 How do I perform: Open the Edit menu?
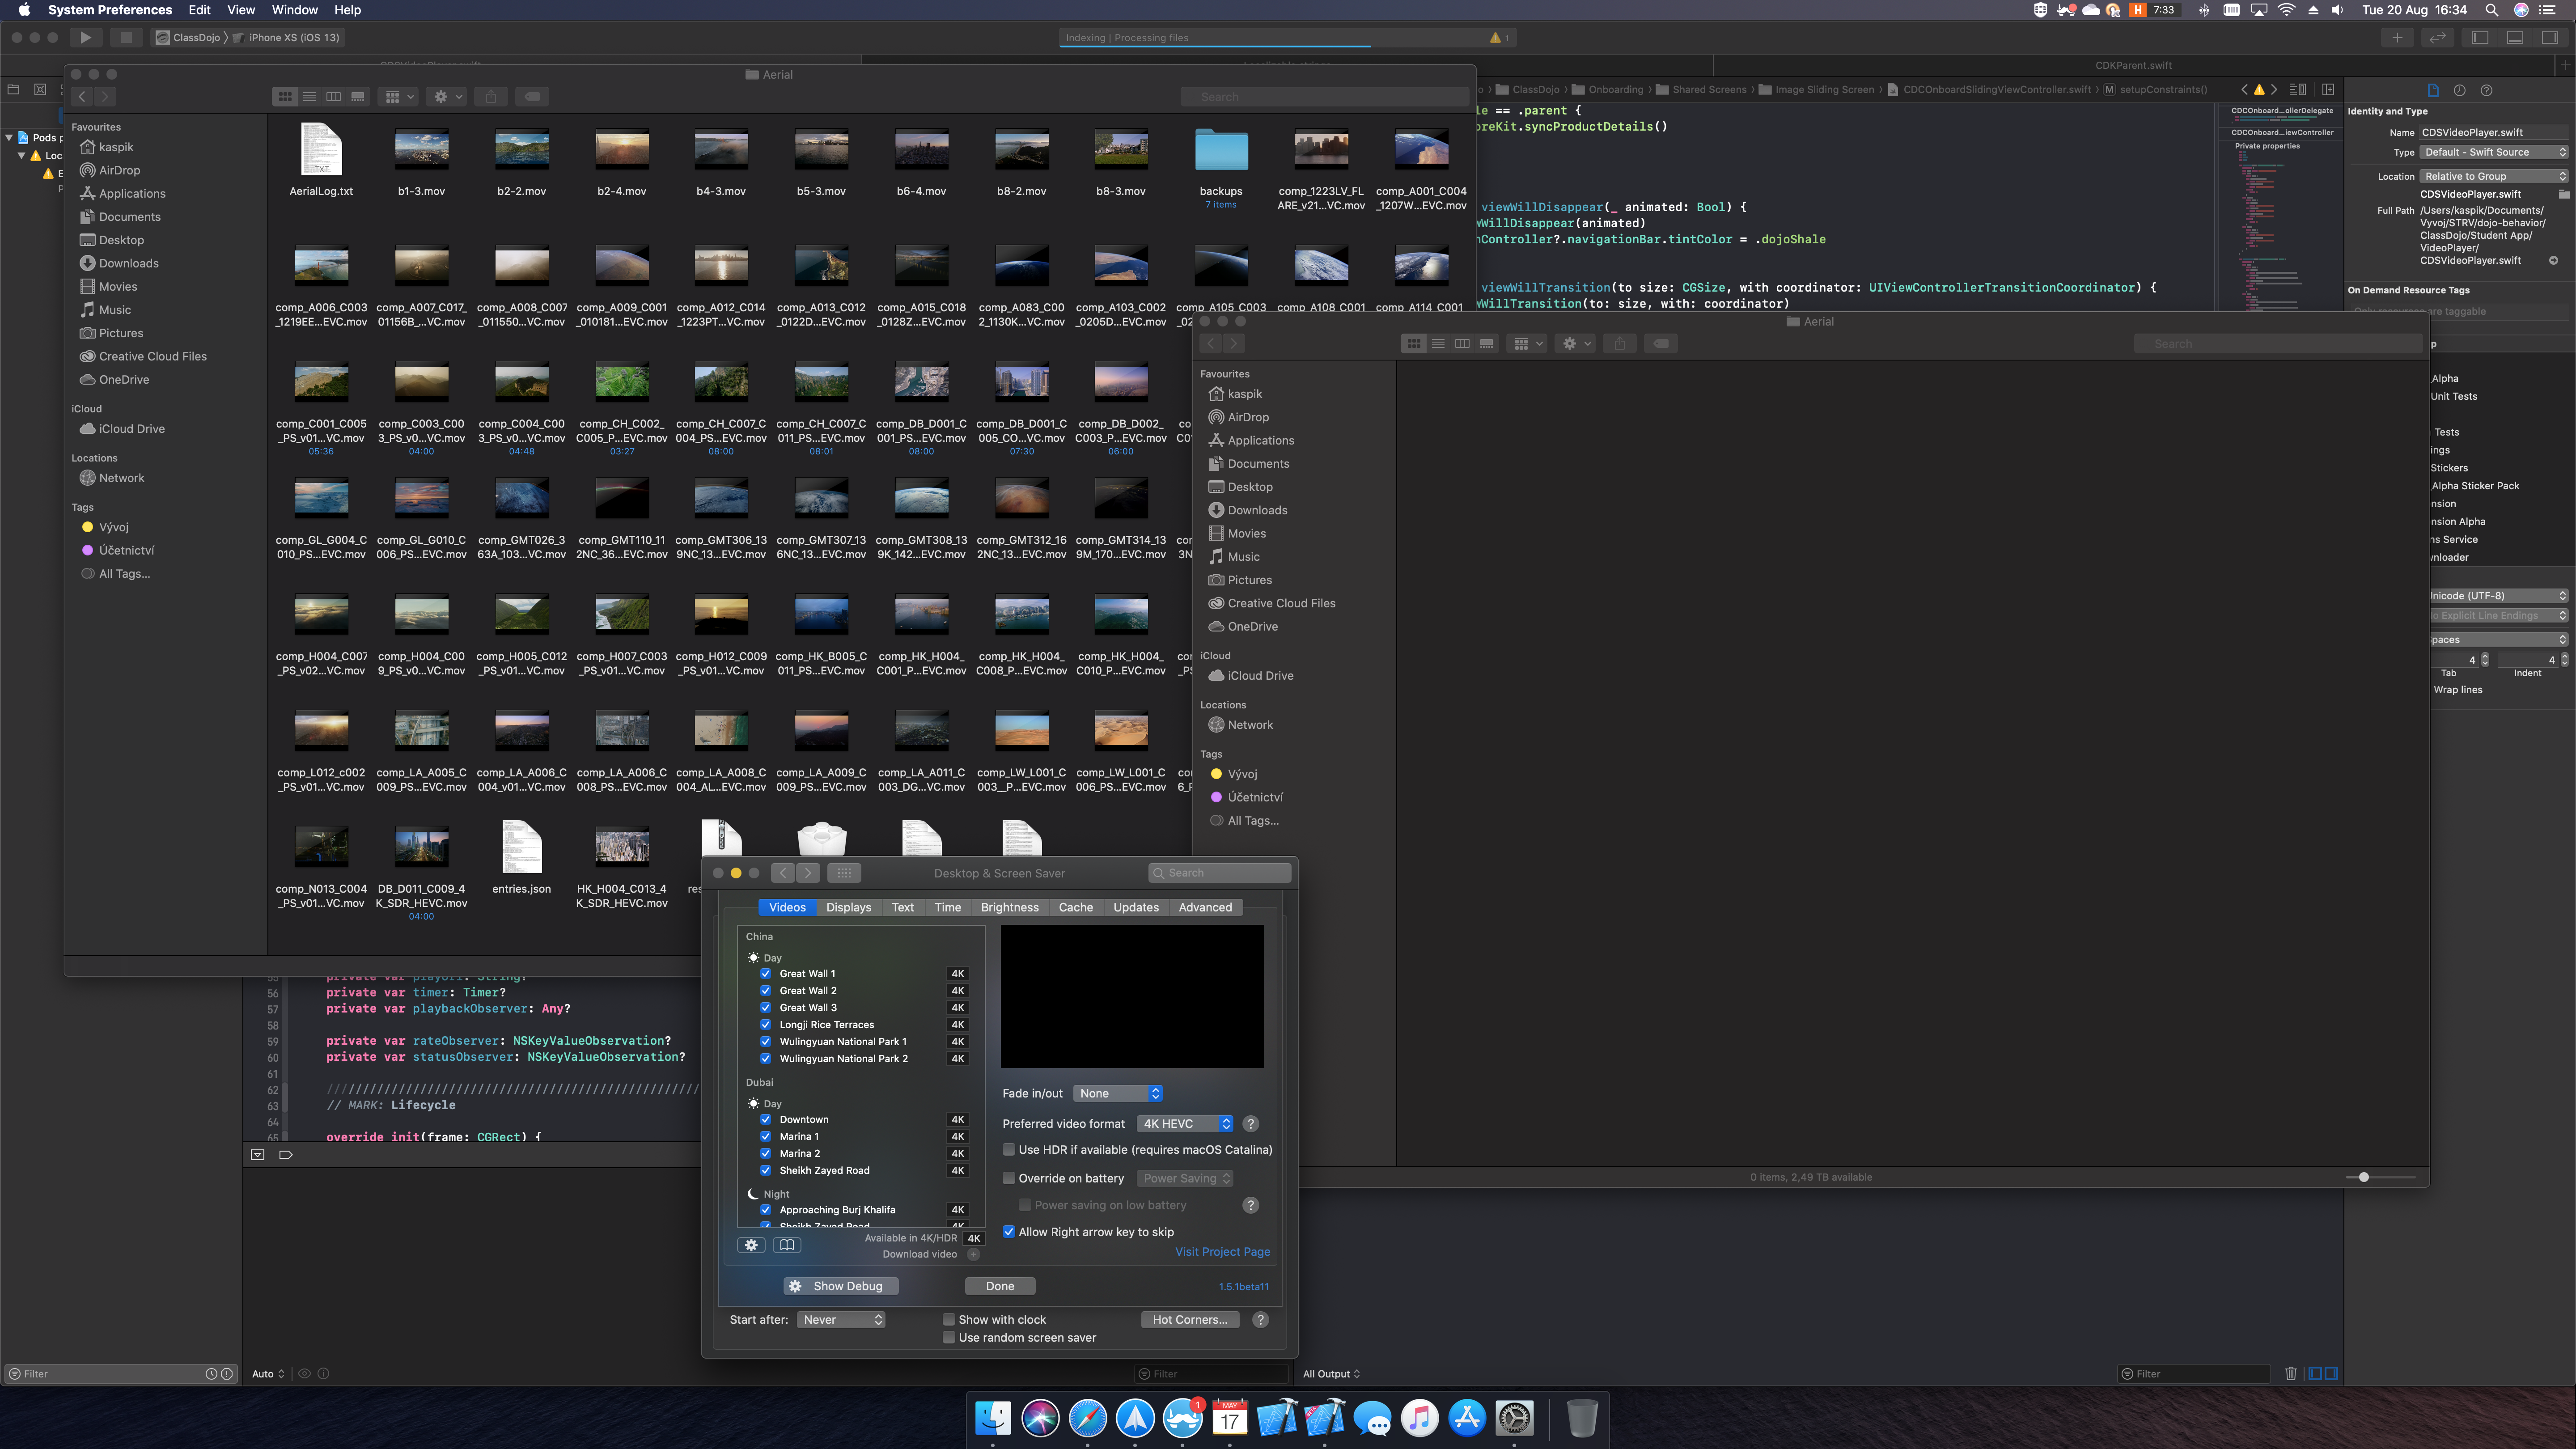click(x=199, y=10)
